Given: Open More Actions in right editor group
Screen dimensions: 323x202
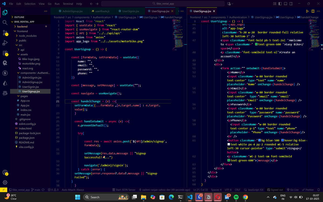Looking at the screenshot, I should (319, 11).
